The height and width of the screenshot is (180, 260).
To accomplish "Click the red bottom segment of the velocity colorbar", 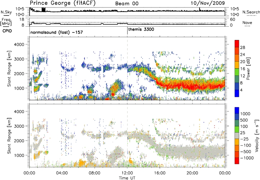I will coord(237,161).
